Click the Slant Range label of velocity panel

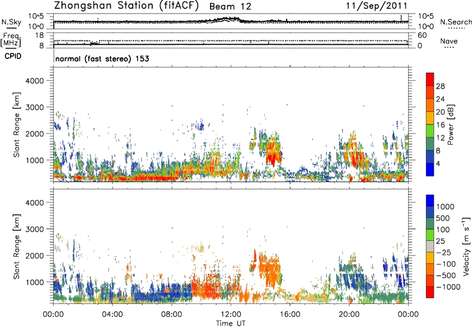click(x=17, y=247)
